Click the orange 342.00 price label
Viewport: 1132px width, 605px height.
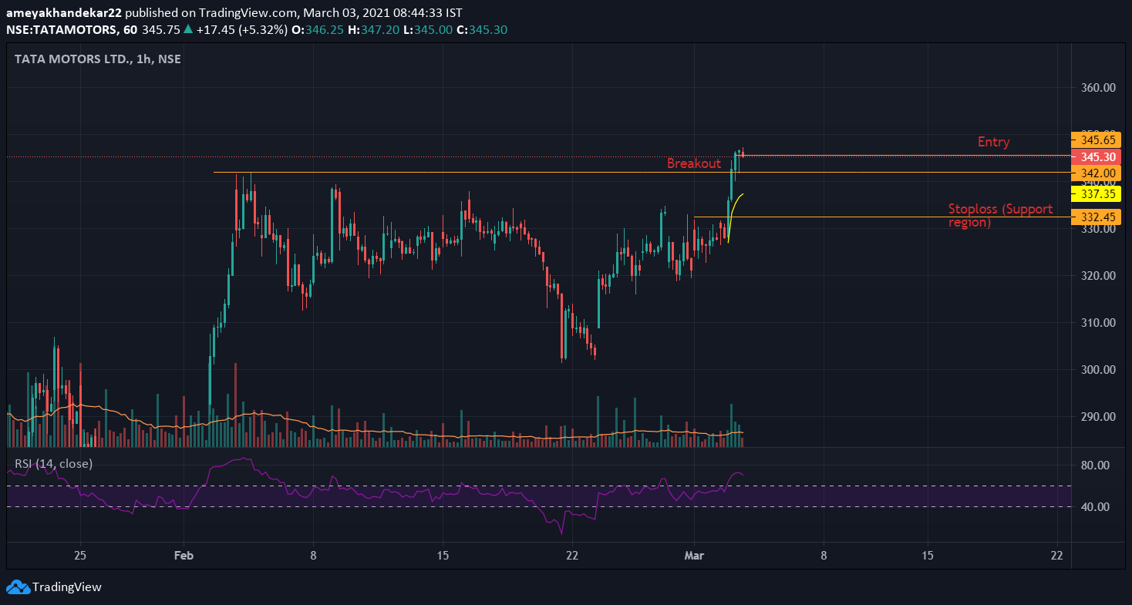[1096, 173]
